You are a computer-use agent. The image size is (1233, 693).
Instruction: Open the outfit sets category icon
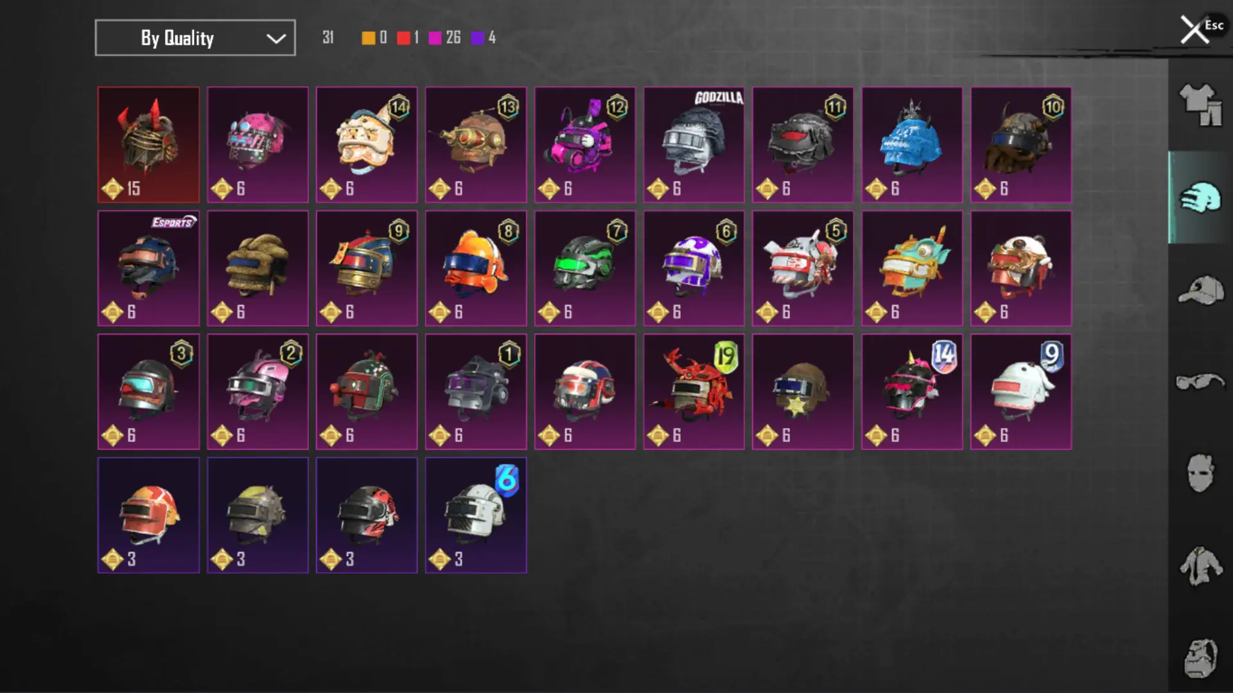1200,105
